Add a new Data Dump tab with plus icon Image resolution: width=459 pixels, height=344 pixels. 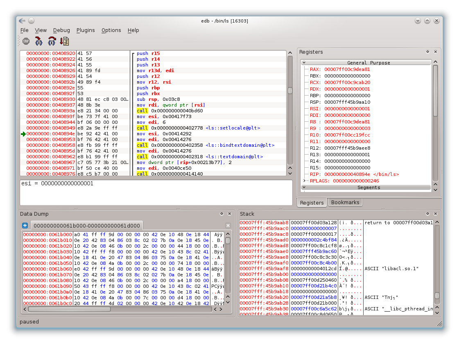[25, 226]
